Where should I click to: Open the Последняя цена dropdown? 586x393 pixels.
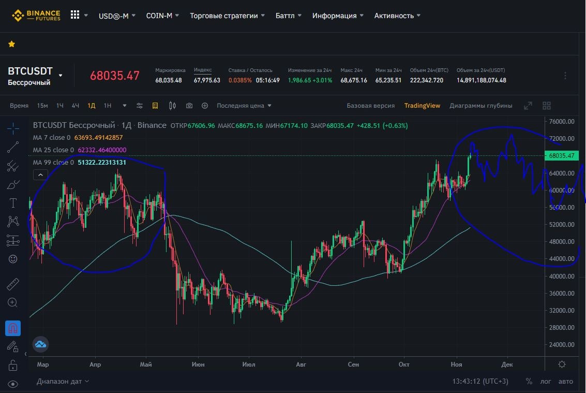[244, 106]
